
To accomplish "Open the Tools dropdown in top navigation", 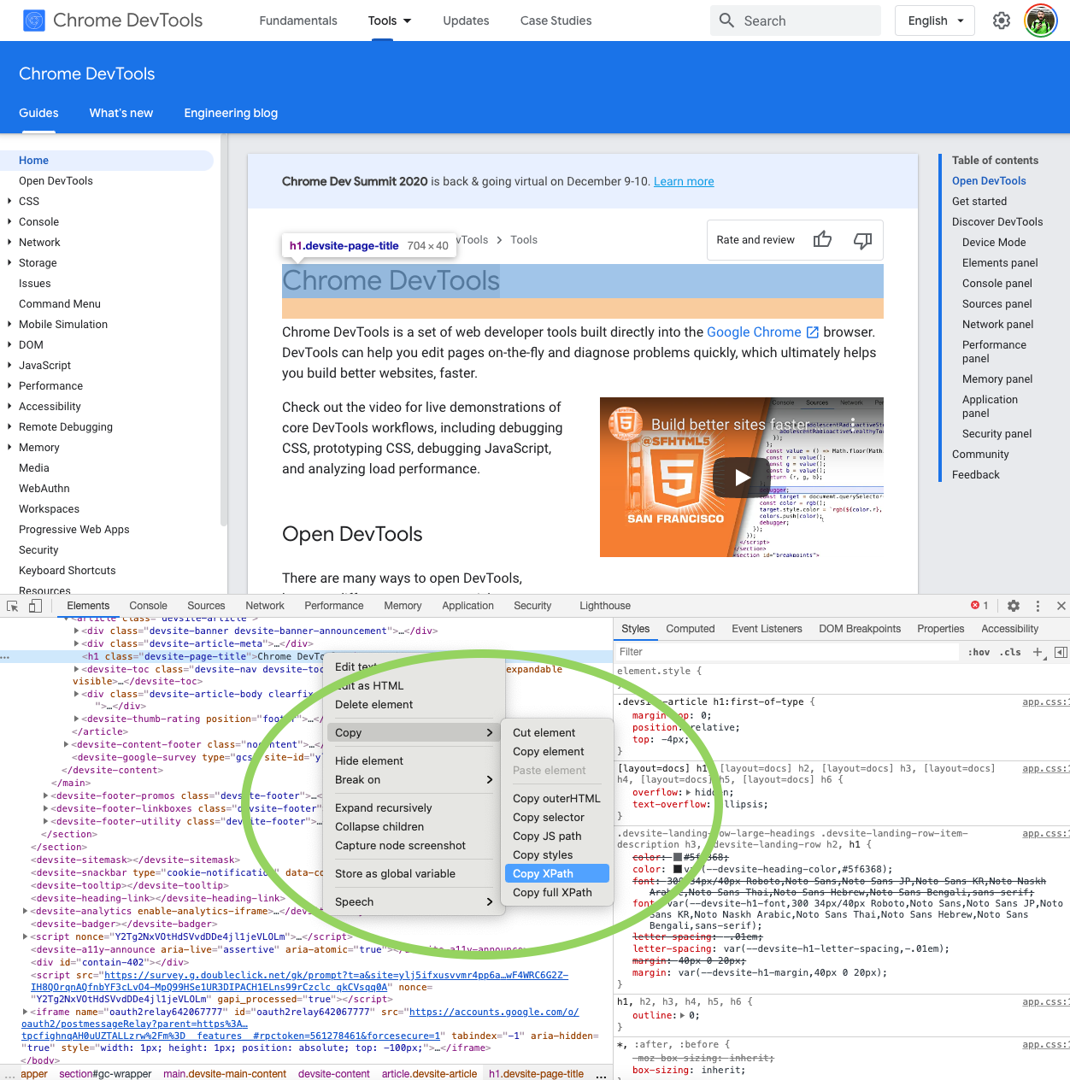I will tap(390, 21).
